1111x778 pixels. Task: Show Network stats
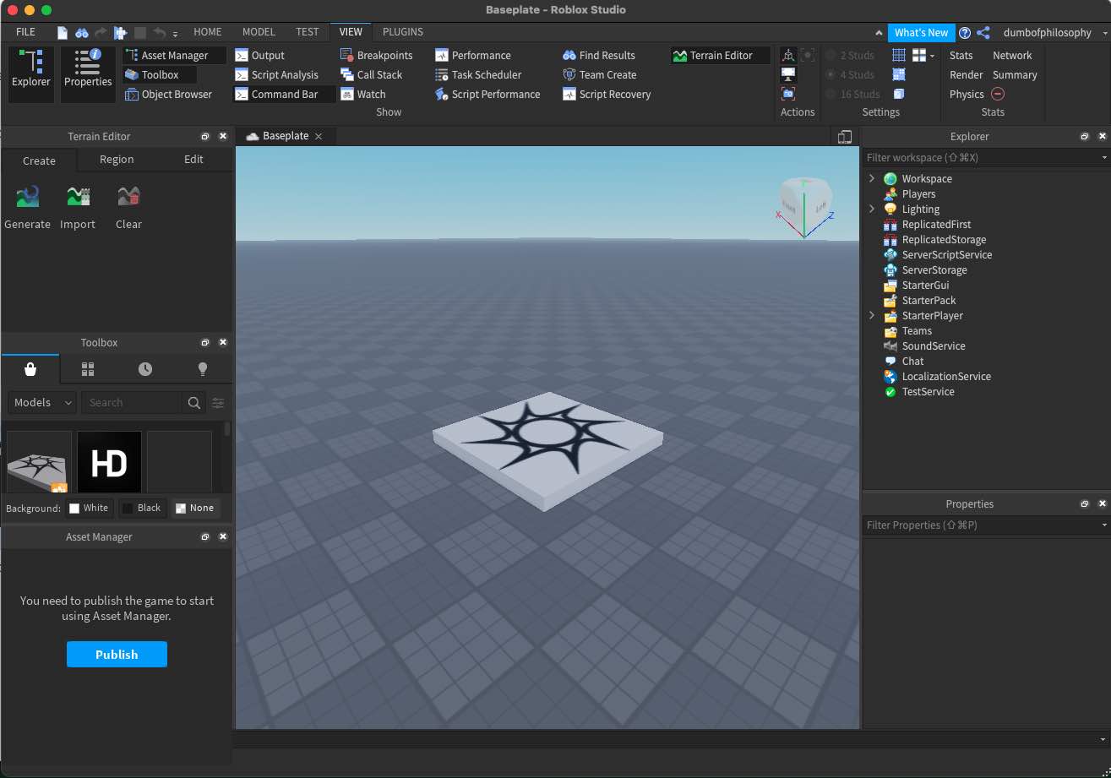1012,55
